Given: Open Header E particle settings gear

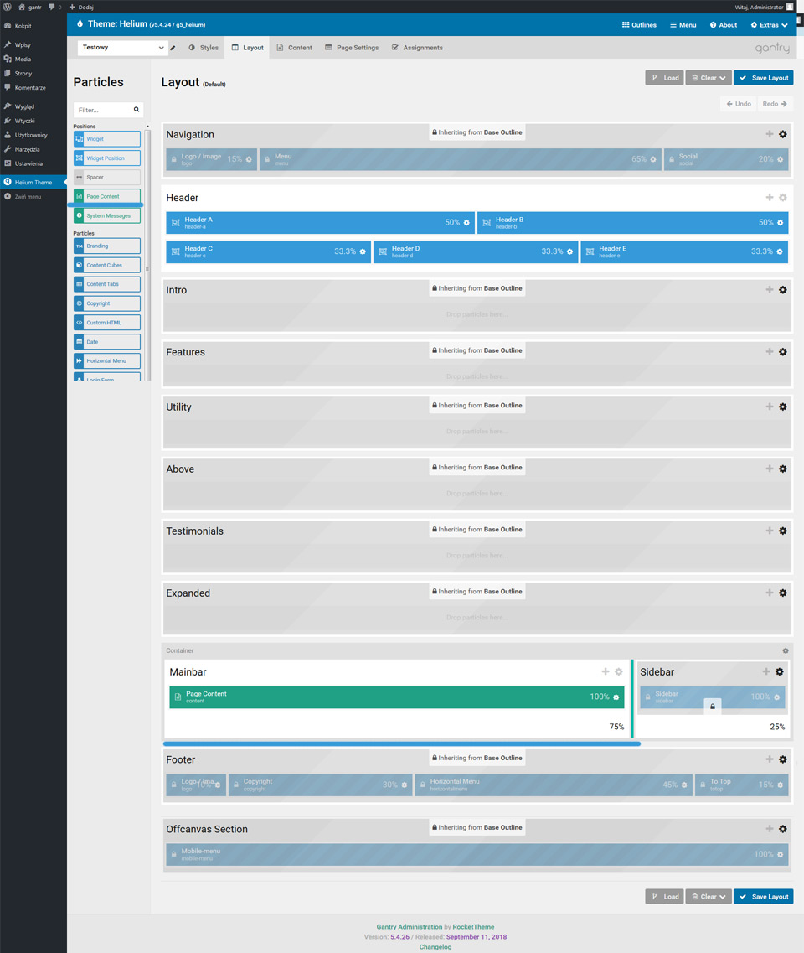Looking at the screenshot, I should point(779,251).
